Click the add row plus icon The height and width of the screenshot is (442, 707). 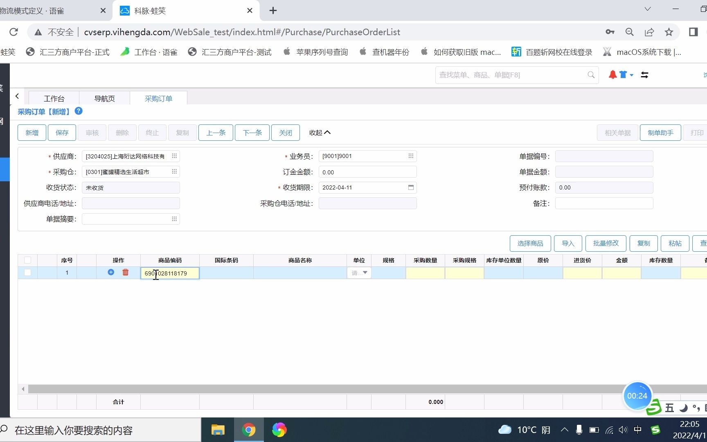coord(111,272)
